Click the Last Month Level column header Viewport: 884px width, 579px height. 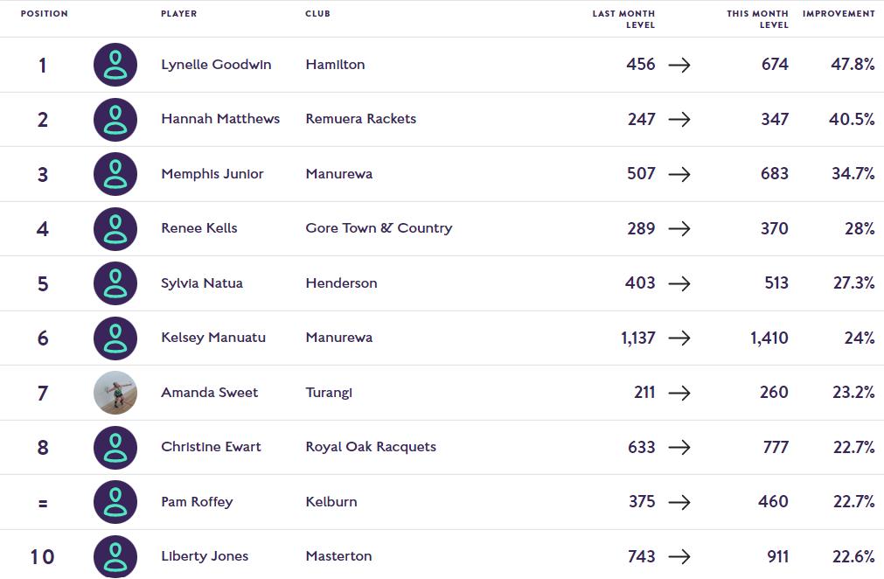[x=623, y=19]
